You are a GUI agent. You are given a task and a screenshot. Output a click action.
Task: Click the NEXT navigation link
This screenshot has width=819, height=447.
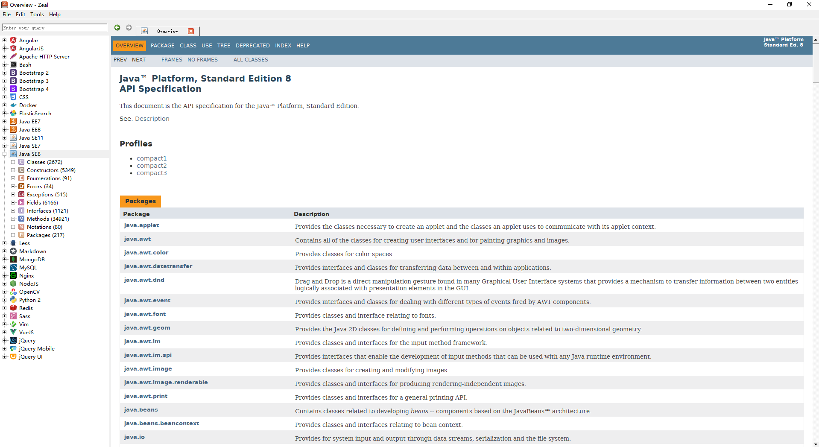[139, 60]
